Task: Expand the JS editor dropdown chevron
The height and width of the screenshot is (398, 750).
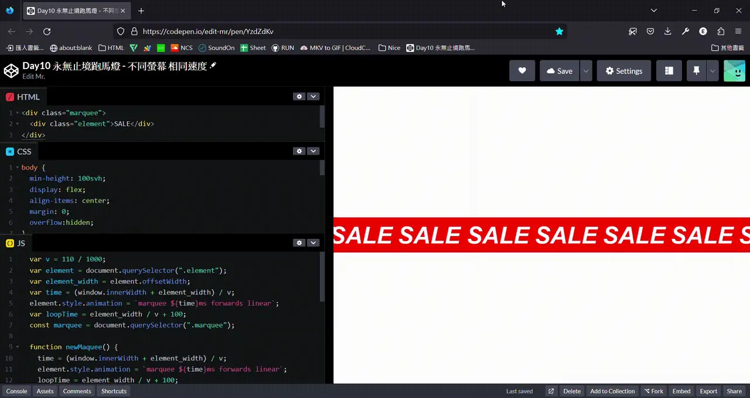Action: tap(313, 243)
